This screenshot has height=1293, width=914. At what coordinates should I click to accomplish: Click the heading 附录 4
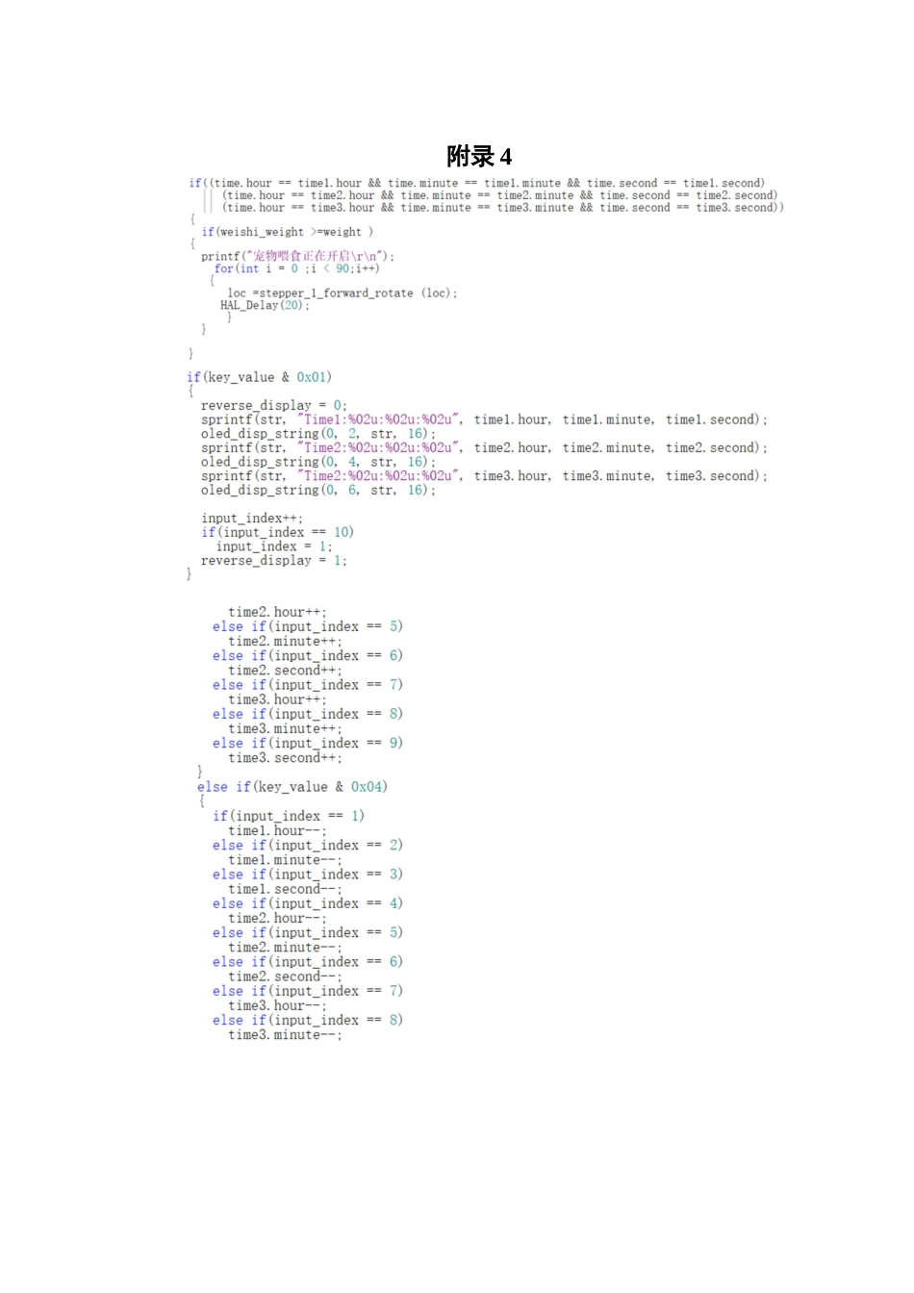coord(478,156)
